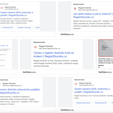The height and width of the screenshot is (113, 113).
Task: Open 'Seznam dlužníků zdravotního pojištění' headline
Action: tap(20, 91)
